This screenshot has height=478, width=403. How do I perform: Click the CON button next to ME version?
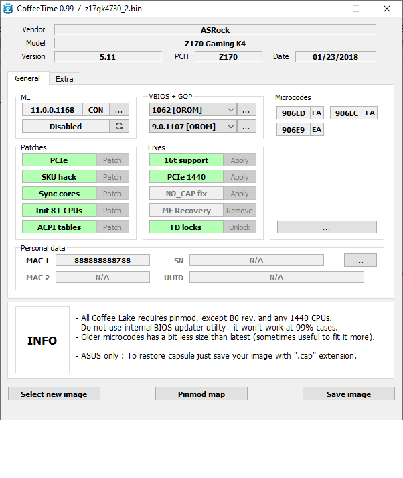coord(96,110)
